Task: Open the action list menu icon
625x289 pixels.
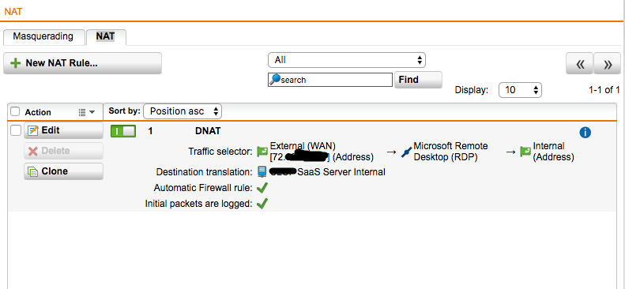Action: 86,112
